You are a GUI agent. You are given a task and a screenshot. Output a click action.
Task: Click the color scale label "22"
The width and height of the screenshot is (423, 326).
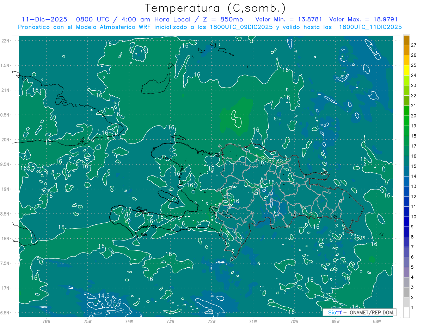pos(414,96)
